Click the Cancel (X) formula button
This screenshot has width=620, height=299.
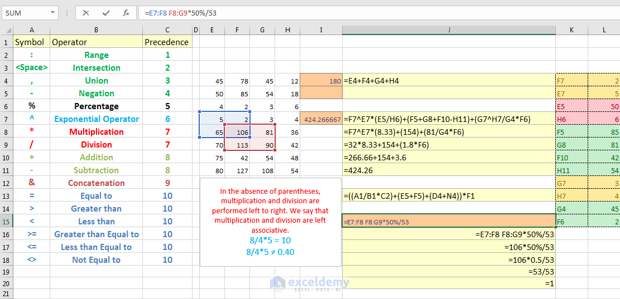coord(86,13)
